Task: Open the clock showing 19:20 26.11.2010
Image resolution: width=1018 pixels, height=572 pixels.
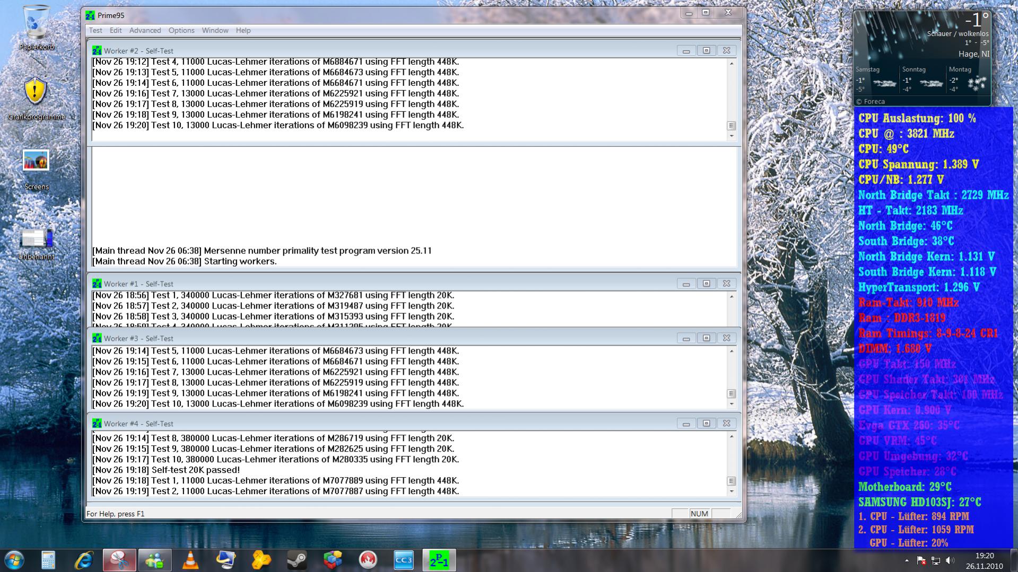Action: pos(984,560)
